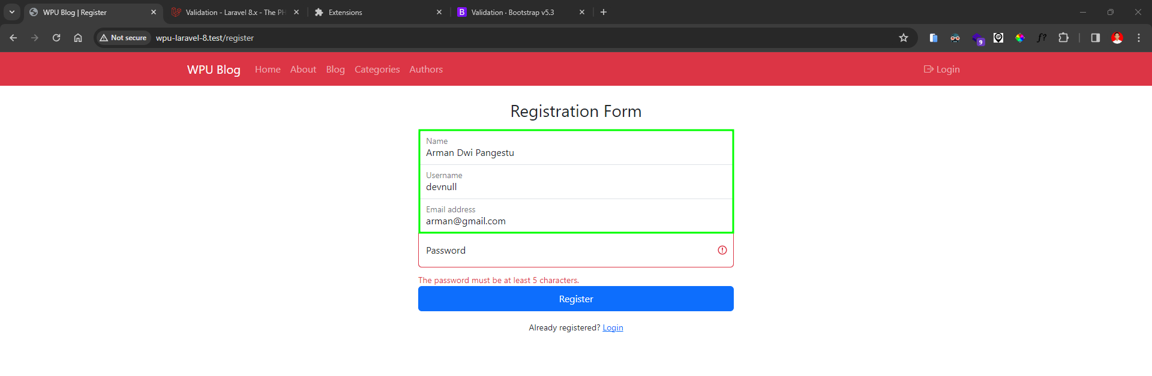
Task: Bookmark this page with star icon
Action: tap(904, 38)
